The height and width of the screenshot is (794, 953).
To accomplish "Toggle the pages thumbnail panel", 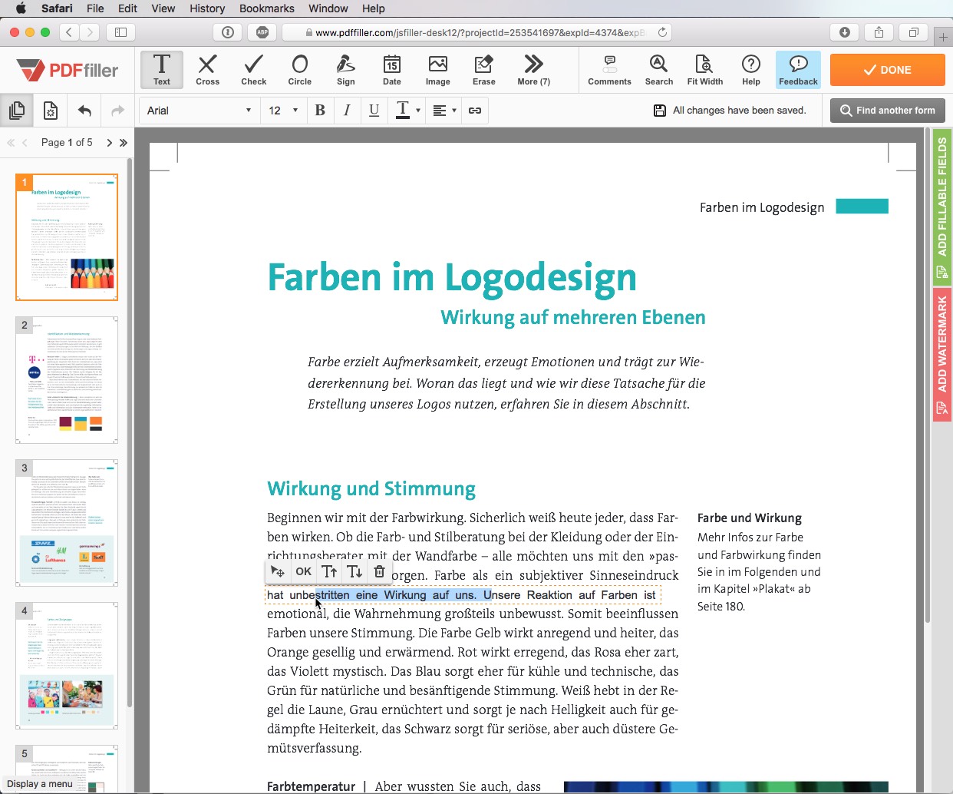I will point(17,111).
